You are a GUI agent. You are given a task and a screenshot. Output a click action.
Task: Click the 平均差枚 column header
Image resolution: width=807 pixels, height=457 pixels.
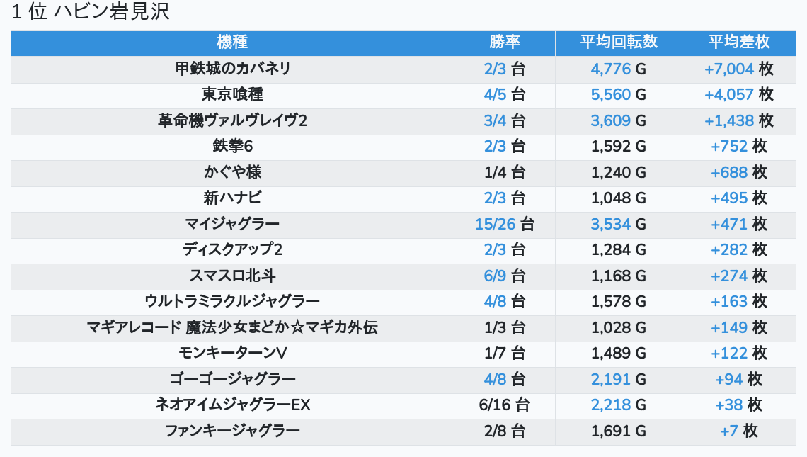coord(738,43)
